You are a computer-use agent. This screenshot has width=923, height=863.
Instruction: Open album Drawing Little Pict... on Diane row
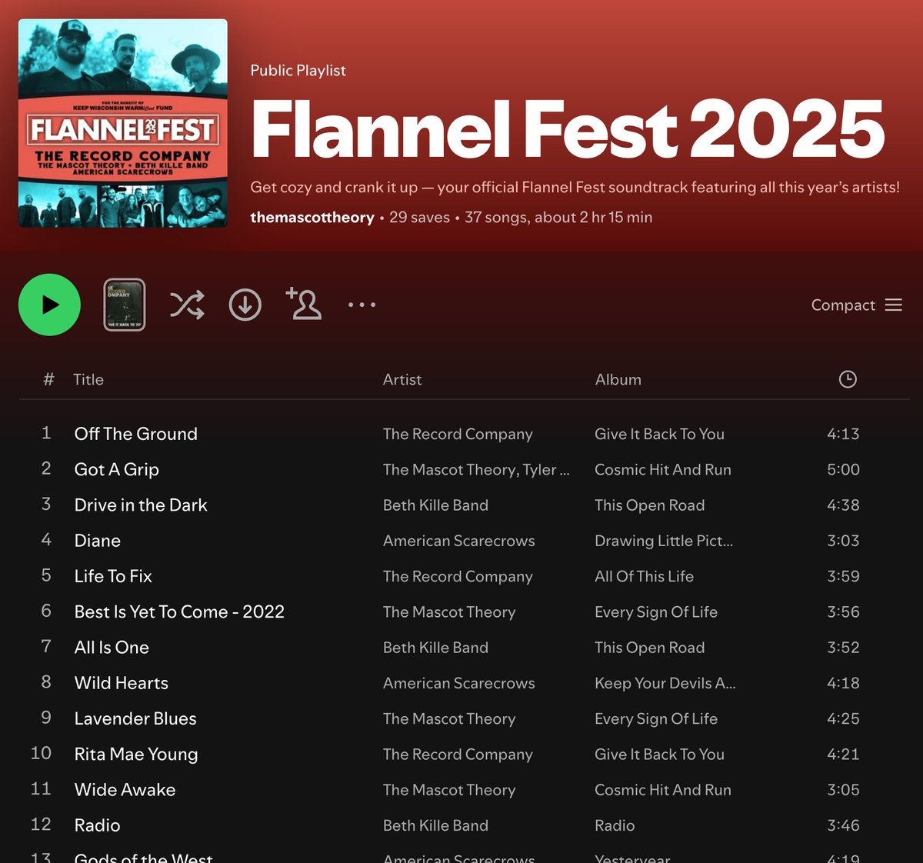(x=664, y=541)
